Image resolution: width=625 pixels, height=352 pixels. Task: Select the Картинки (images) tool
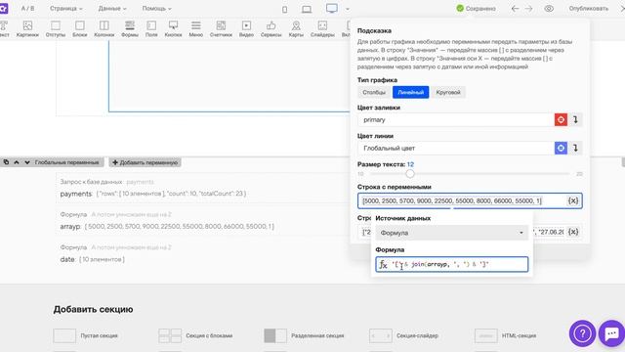pos(27,28)
